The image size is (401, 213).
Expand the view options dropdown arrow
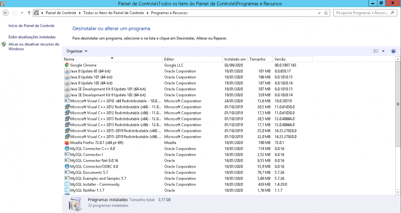tap(383, 51)
